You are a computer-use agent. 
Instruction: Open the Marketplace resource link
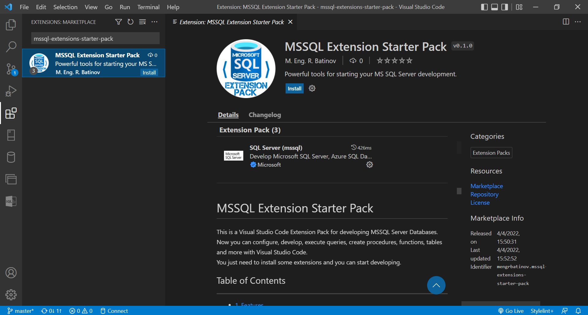(487, 186)
